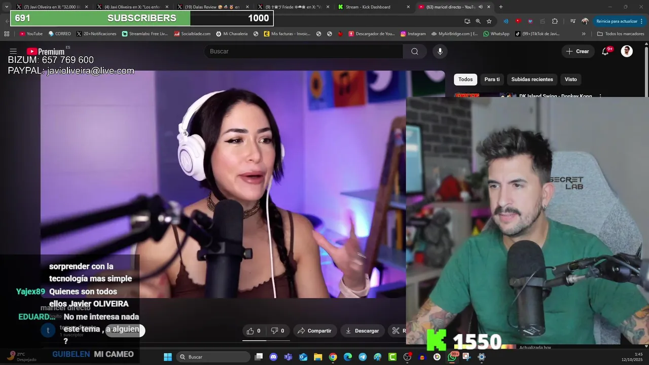The width and height of the screenshot is (649, 365).
Task: Open the Socialblade.com bookmark
Action: pos(192,34)
